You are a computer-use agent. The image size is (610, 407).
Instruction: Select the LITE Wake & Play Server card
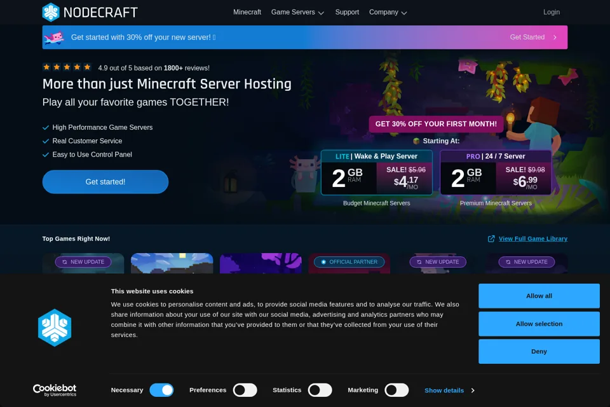coord(377,172)
